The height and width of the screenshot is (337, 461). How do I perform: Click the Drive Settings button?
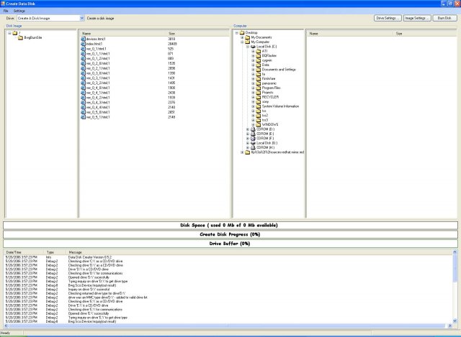[x=388, y=17]
